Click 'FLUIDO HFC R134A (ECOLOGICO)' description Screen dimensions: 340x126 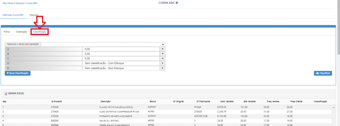pyautogui.click(x=116, y=107)
